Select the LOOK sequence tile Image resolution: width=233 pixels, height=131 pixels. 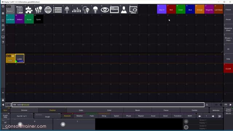point(20,58)
